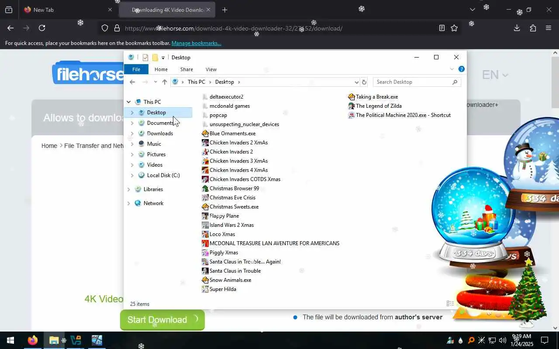The image size is (559, 349).
Task: Open the View ribbon tab
Action: coord(211,69)
